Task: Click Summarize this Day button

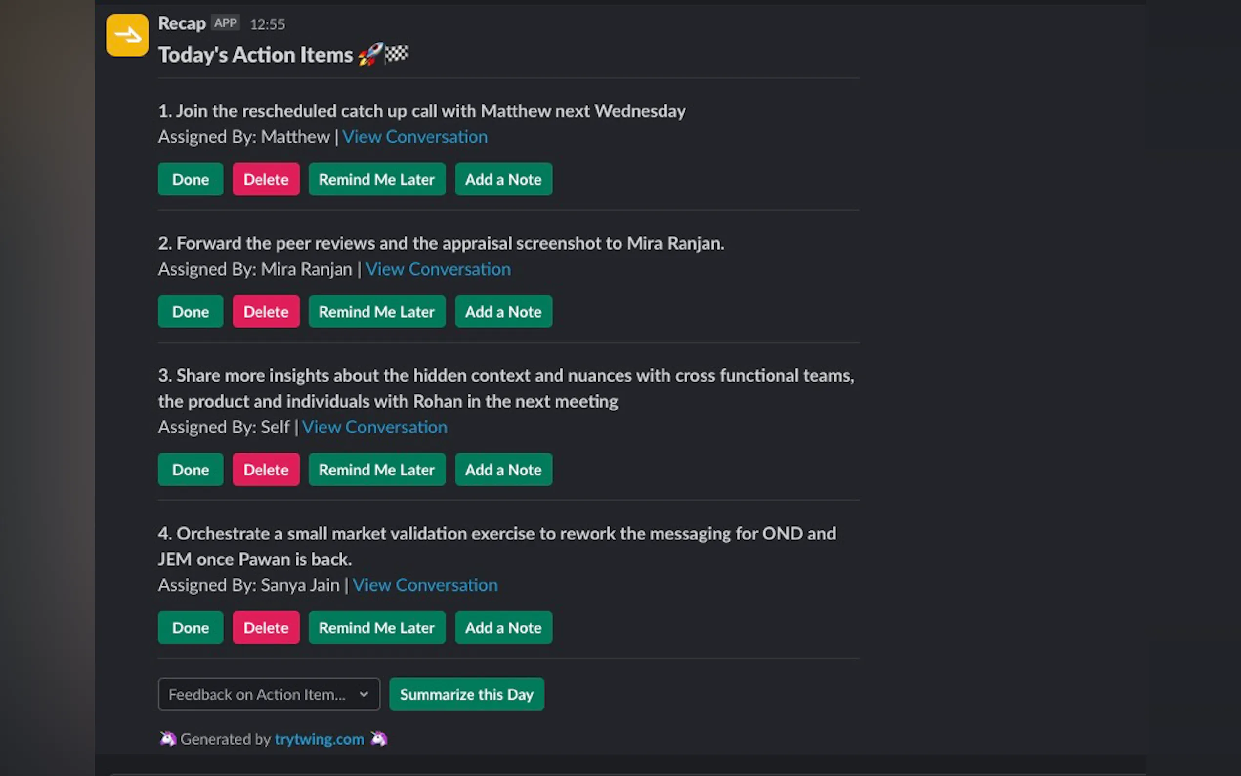Action: coord(466,694)
